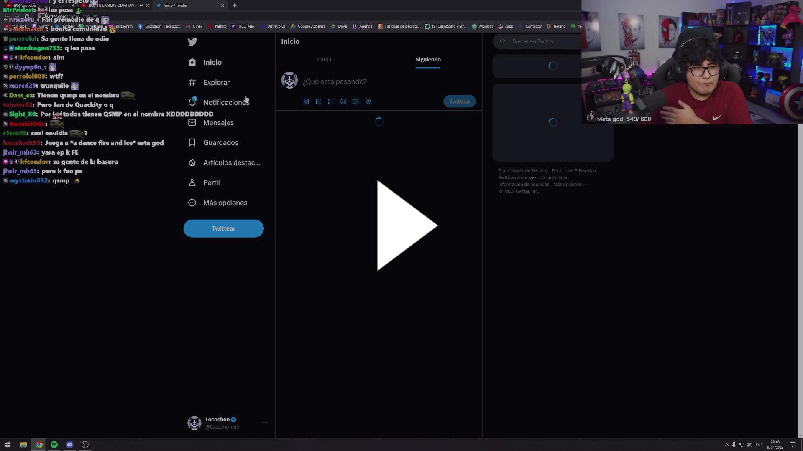Open Mensajes in the Twitter sidebar
Image resolution: width=803 pixels, height=451 pixels.
[218, 122]
